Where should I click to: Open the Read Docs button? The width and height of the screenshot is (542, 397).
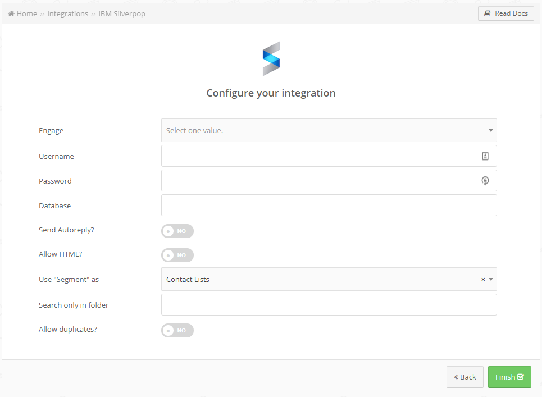pos(506,13)
